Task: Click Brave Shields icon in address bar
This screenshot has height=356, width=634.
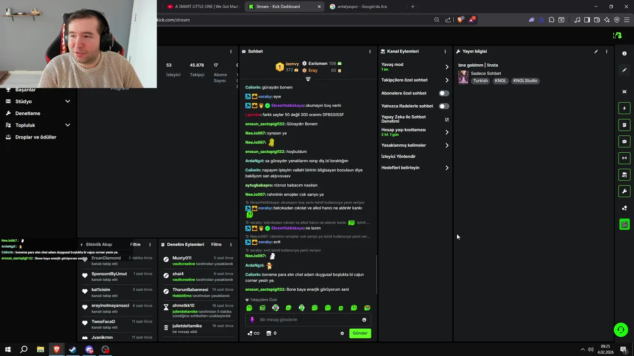Action: [460, 20]
